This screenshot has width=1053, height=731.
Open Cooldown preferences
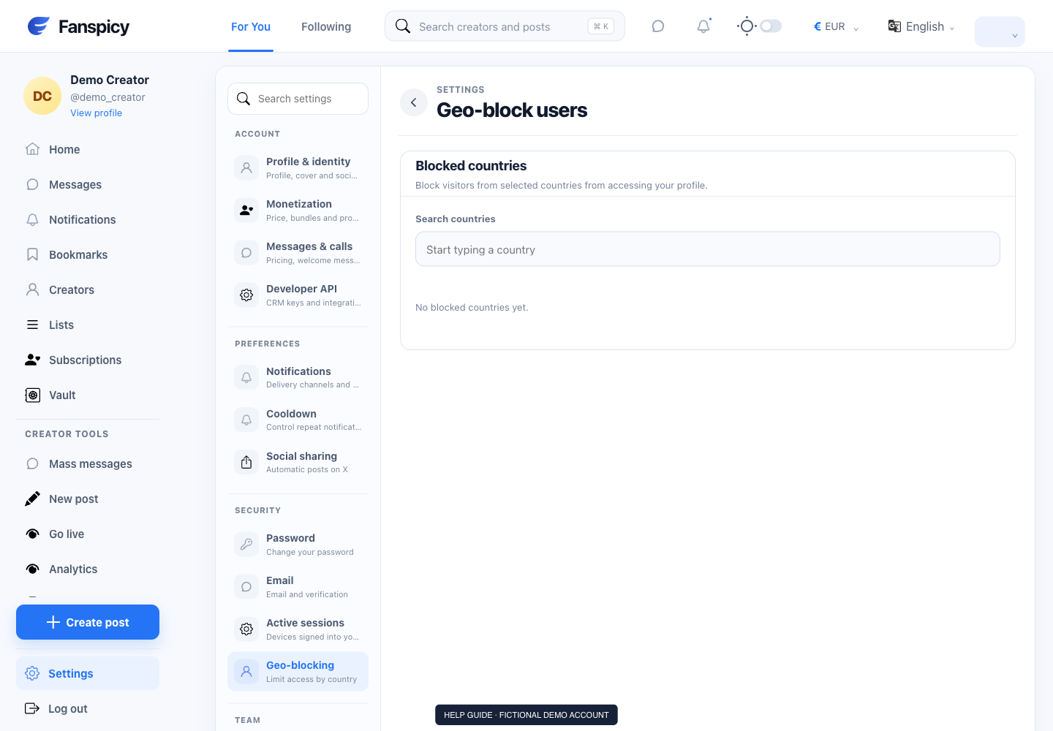click(x=298, y=420)
